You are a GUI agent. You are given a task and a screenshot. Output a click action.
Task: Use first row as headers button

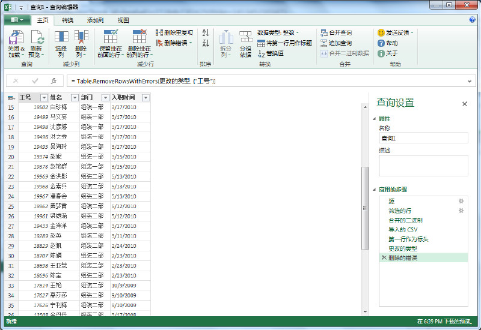(x=284, y=43)
